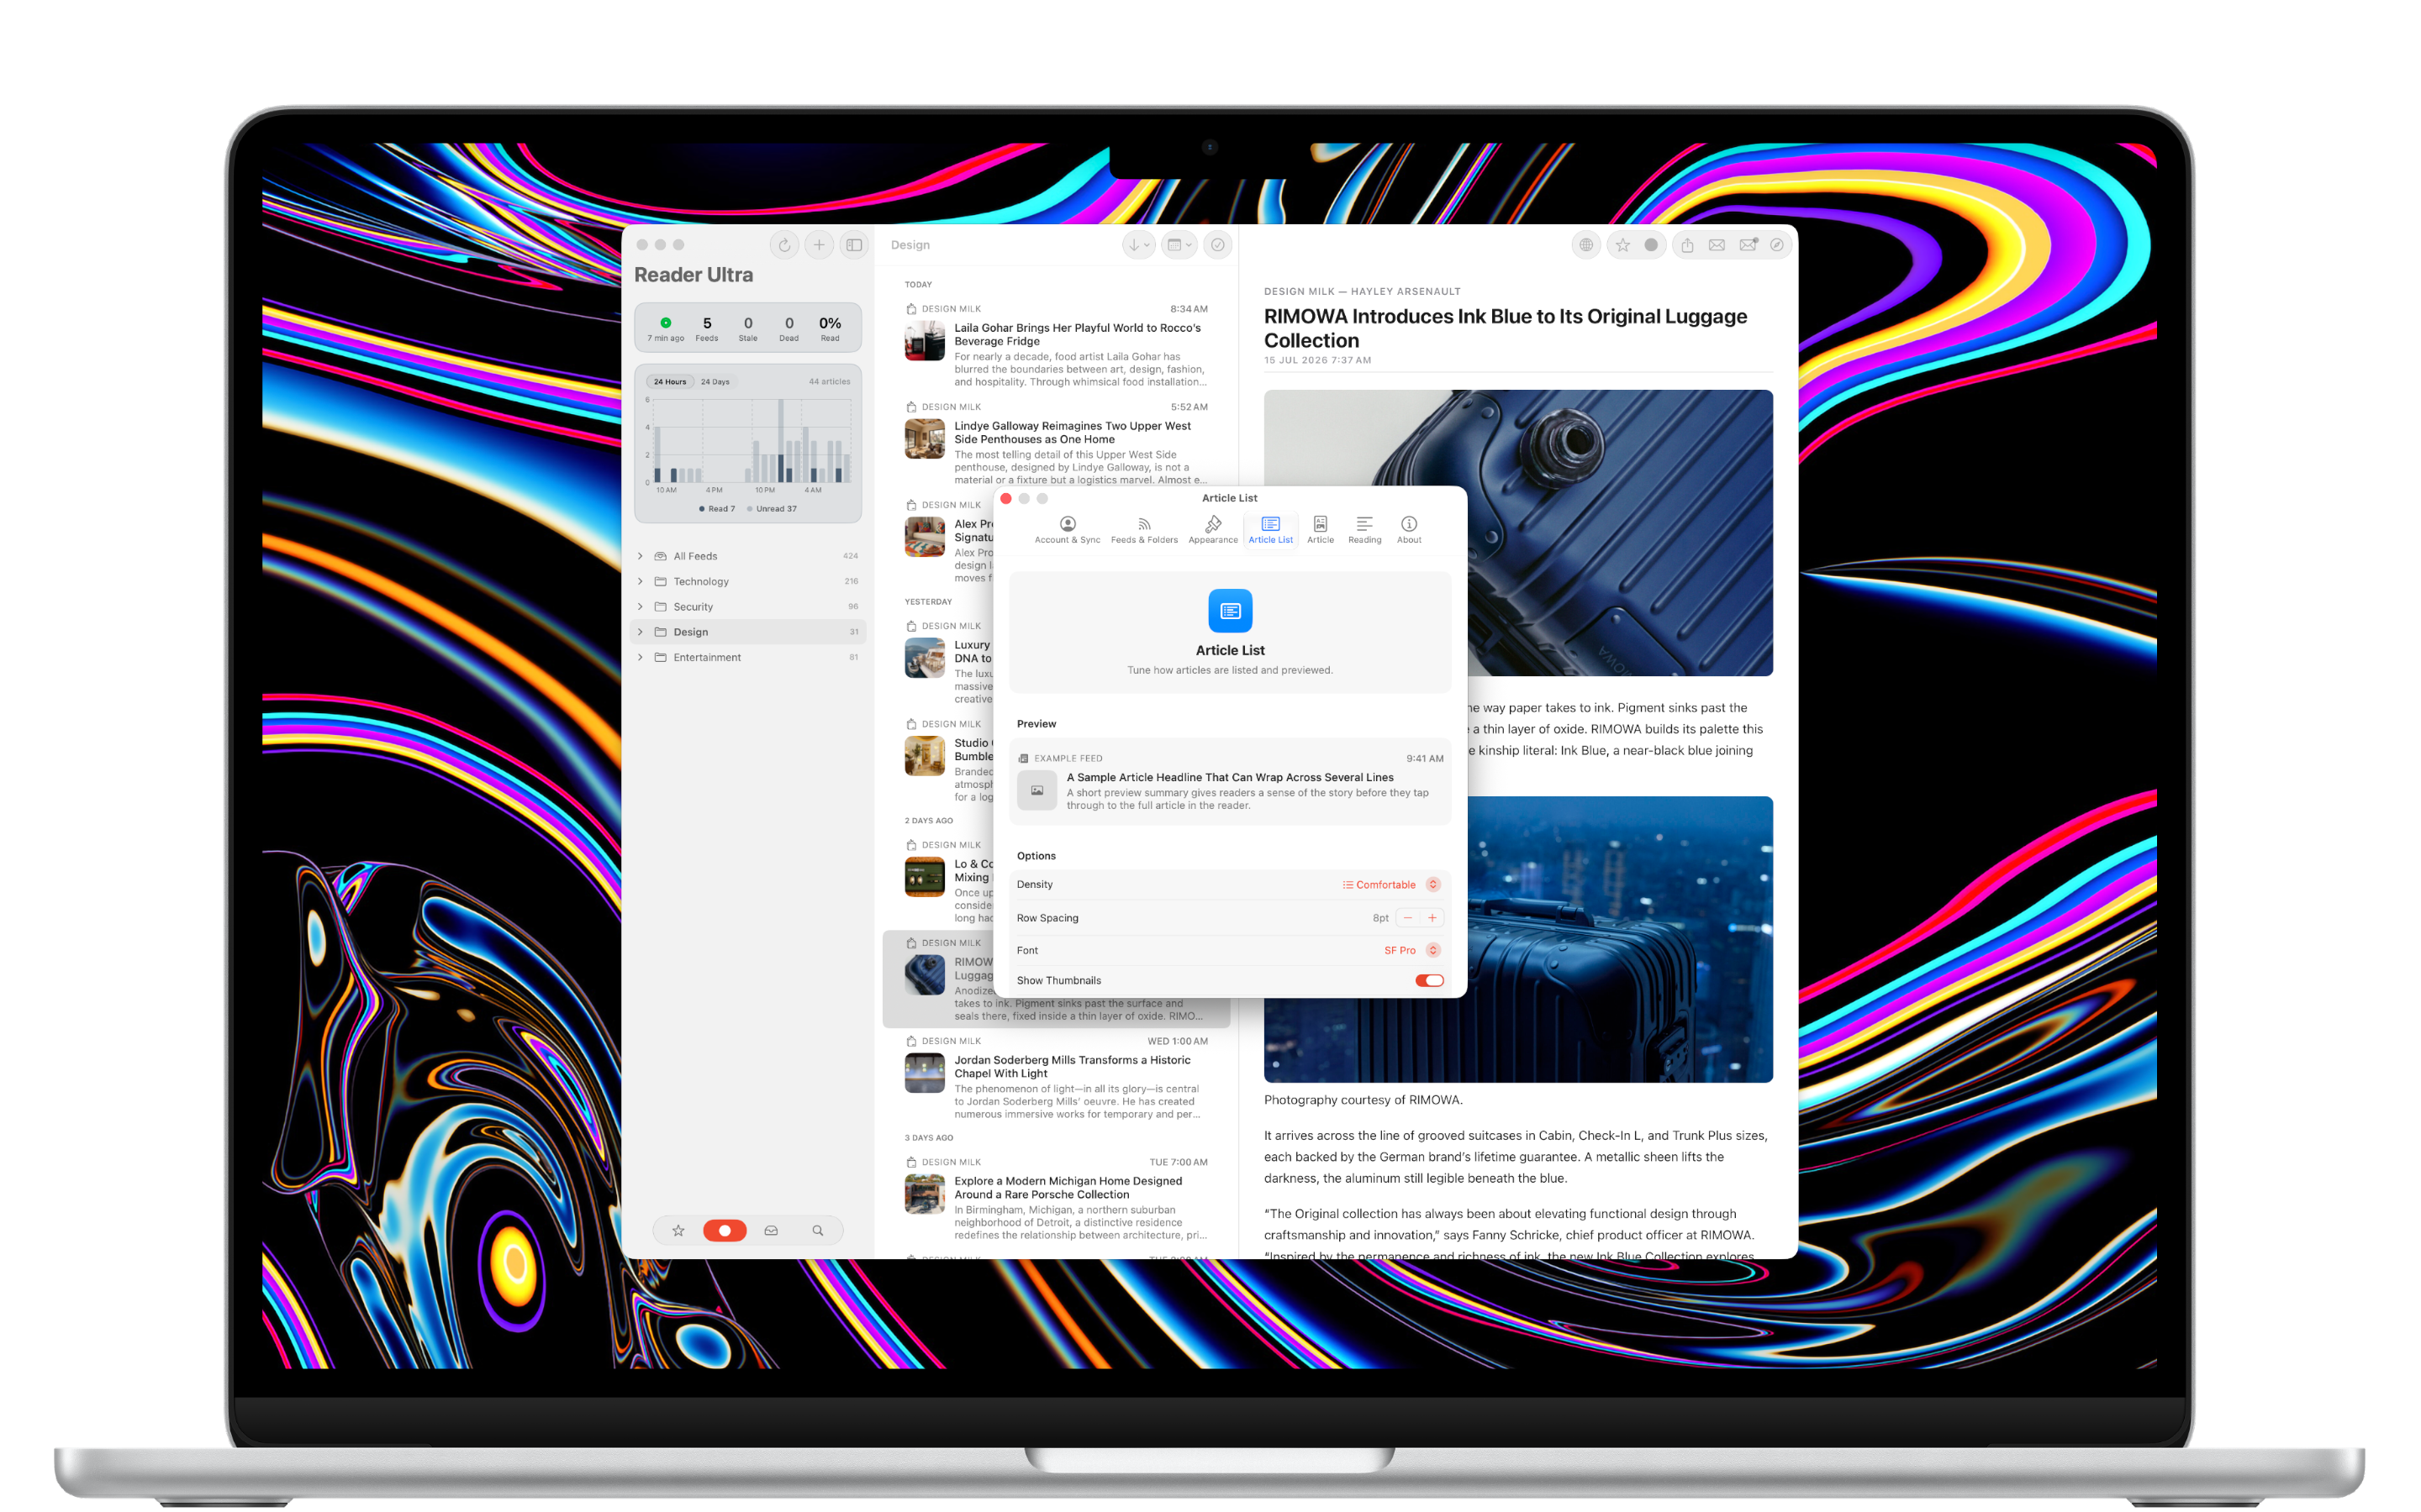The width and height of the screenshot is (2421, 1512).
Task: Switch to Account & Sync settings tab
Action: 1068,530
